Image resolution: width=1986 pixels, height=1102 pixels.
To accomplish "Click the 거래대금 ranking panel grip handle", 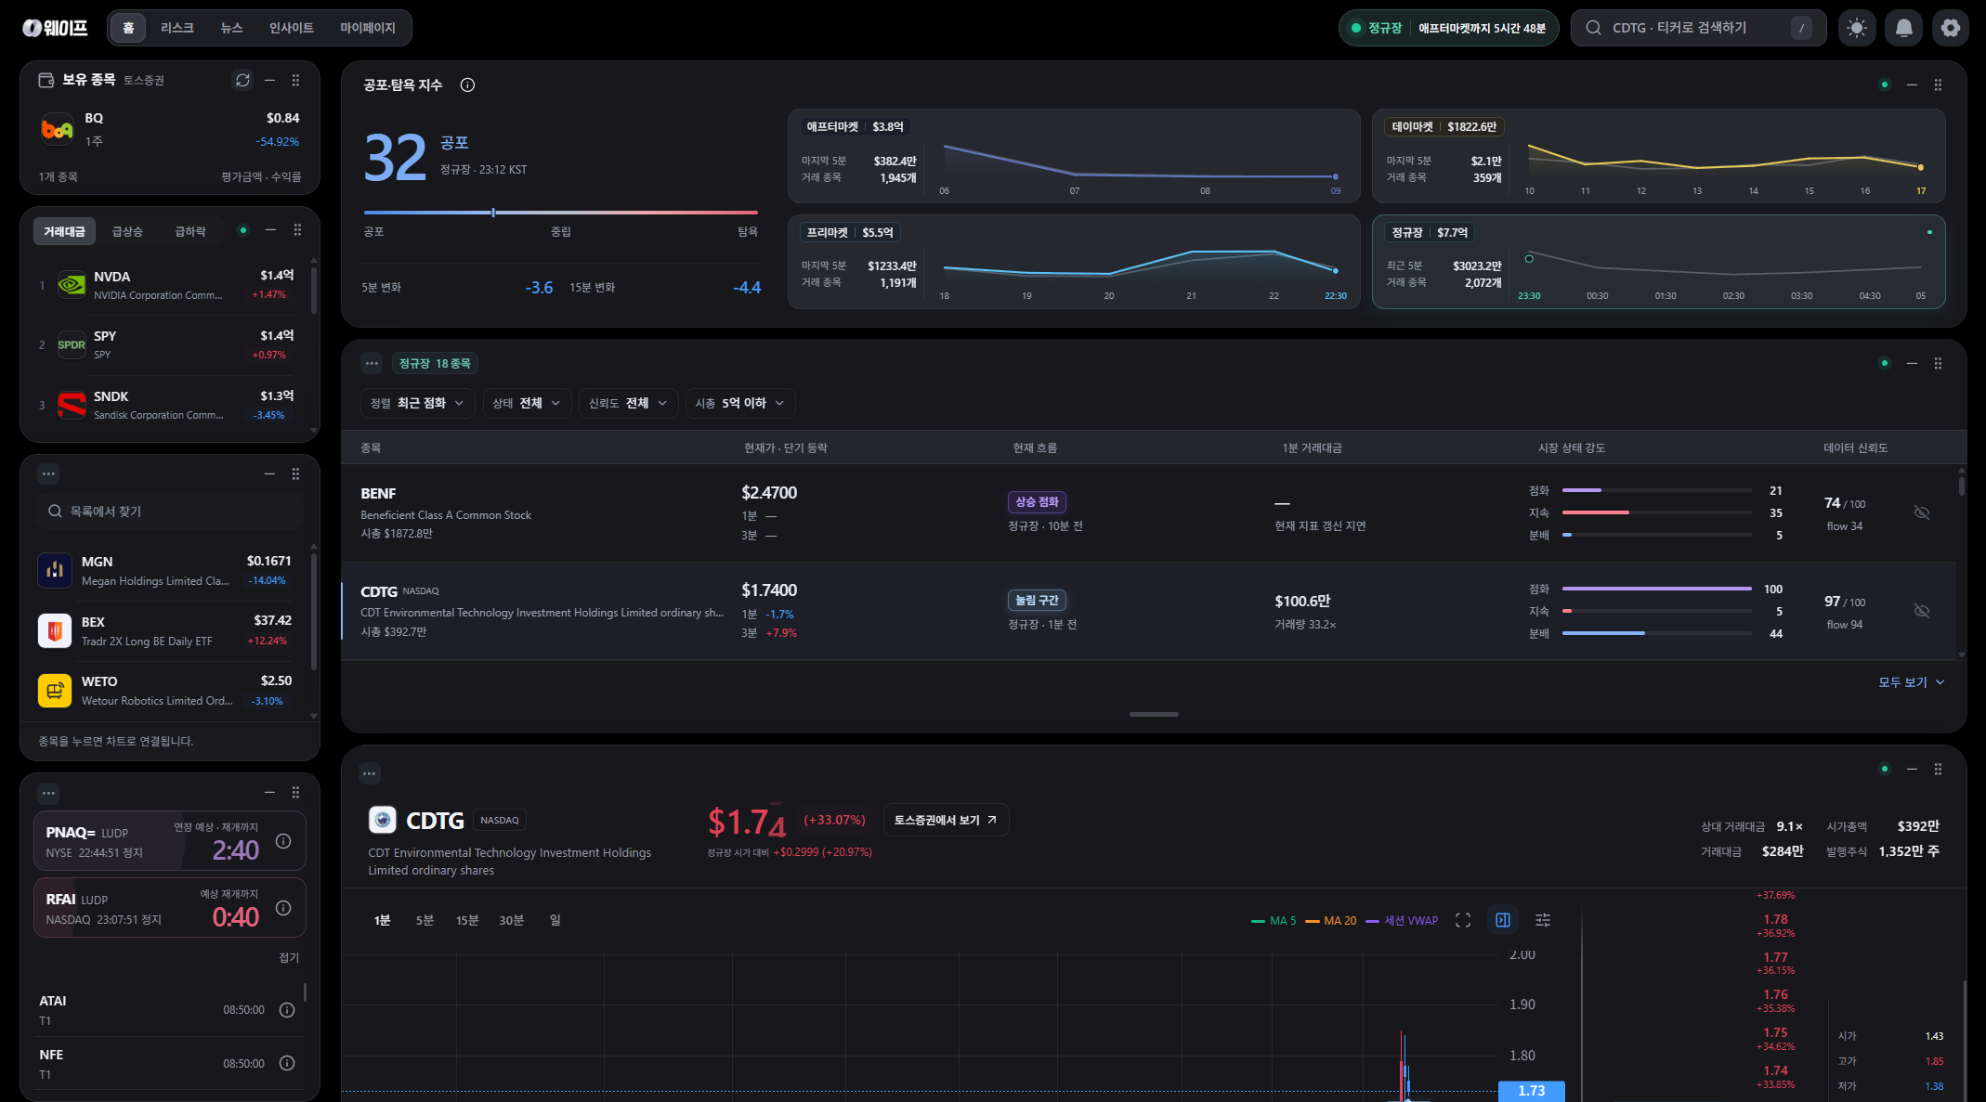I will tap(297, 230).
